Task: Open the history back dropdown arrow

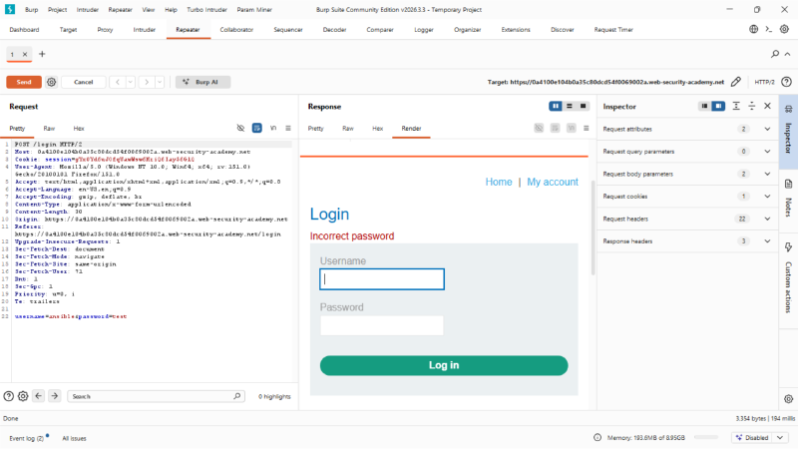Action: tap(131, 82)
